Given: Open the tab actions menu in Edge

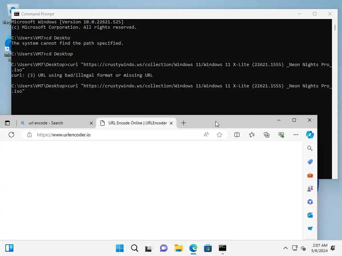Looking at the screenshot, I should click(x=7, y=123).
